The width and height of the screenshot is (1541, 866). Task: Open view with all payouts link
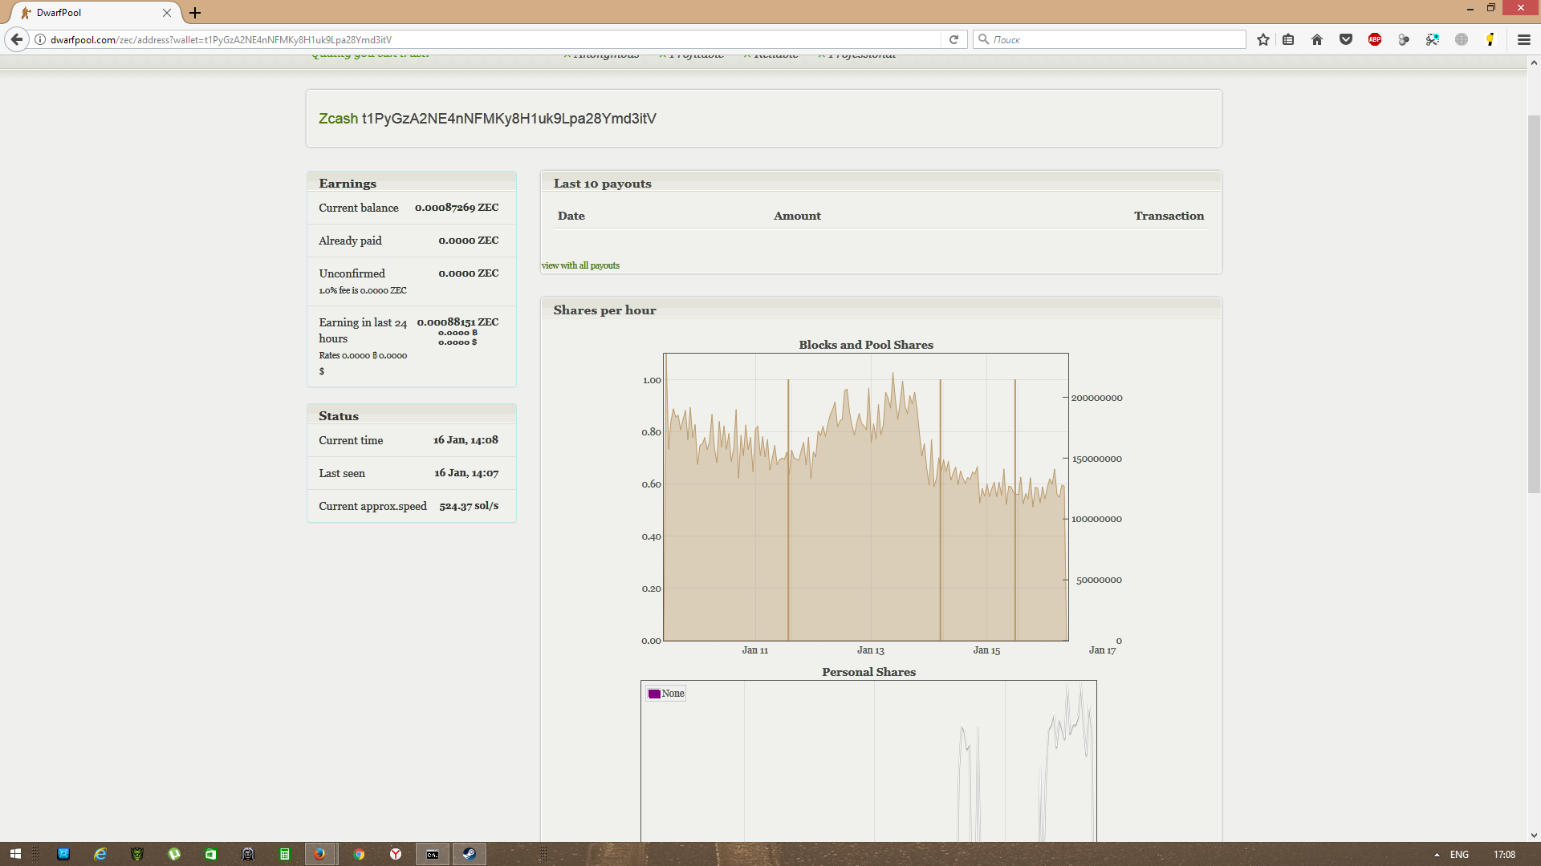pos(580,265)
